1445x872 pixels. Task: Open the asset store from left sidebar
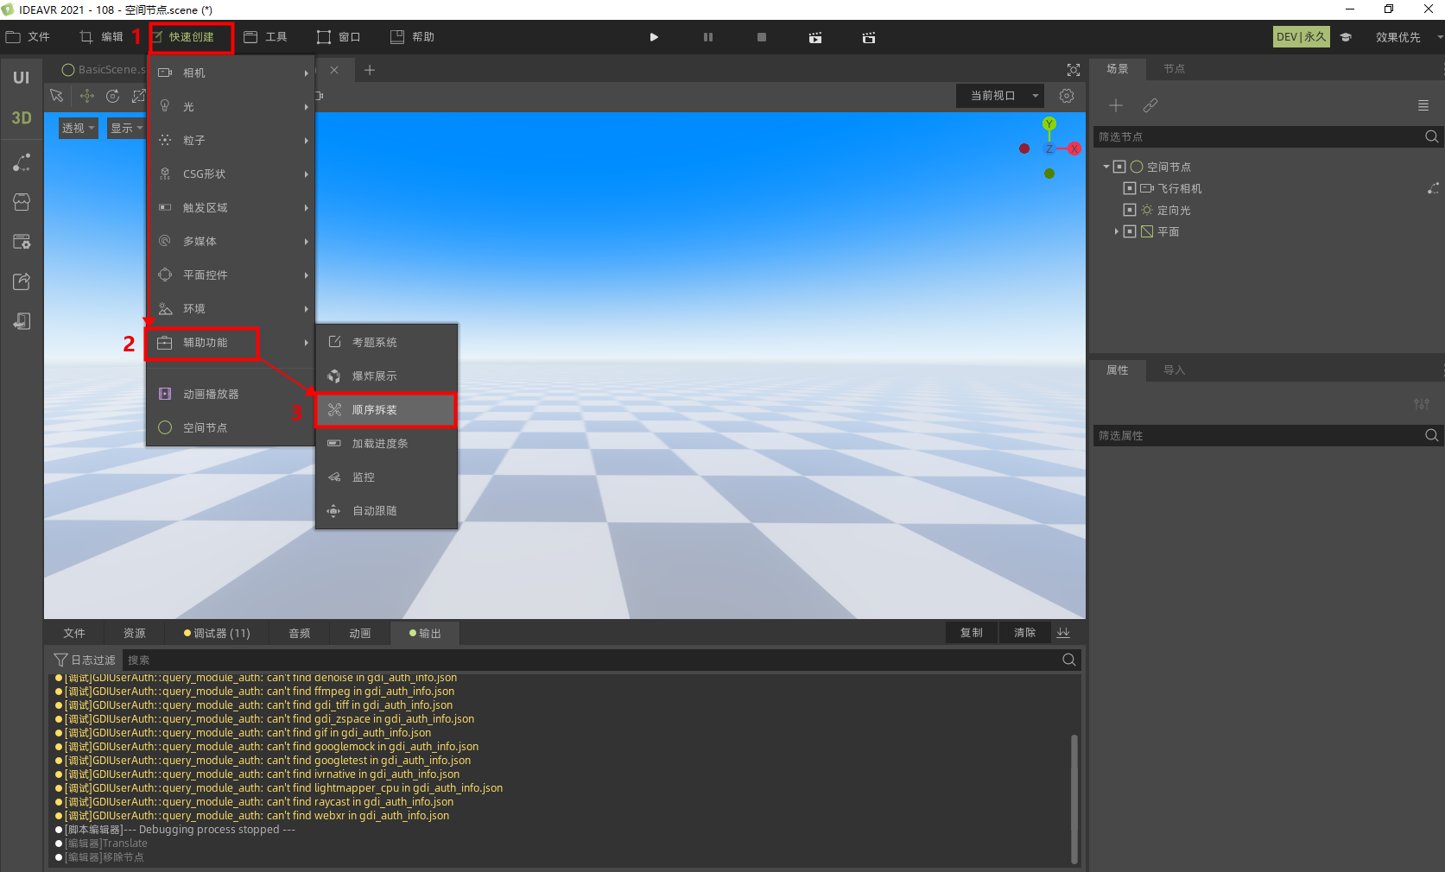pos(22,202)
